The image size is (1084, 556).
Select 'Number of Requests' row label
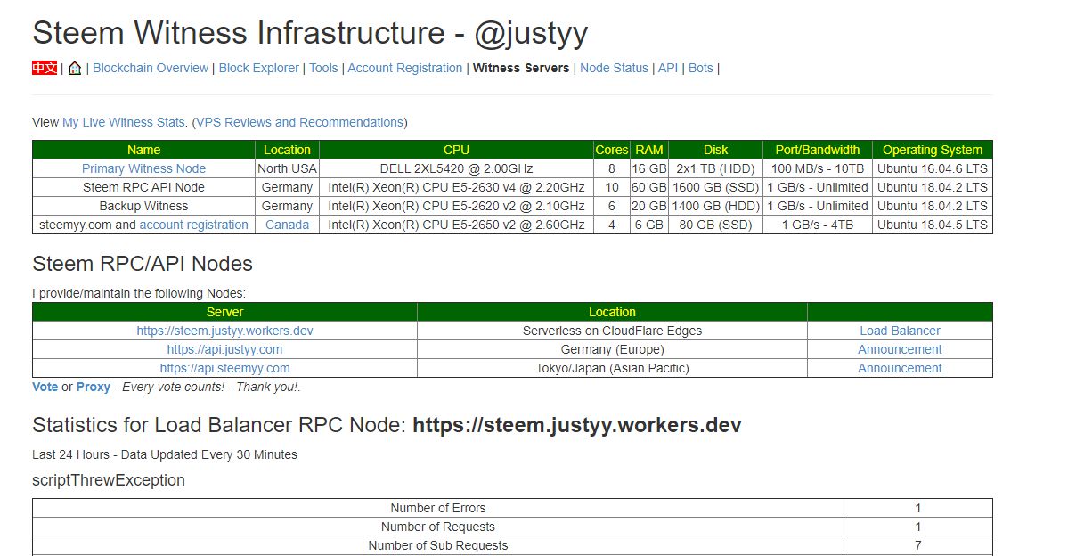pyautogui.click(x=438, y=527)
